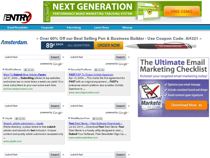Screen dimensions: 210x158
Task: Click the blue leftmost view icon beside Jayde
Action: 16,119
